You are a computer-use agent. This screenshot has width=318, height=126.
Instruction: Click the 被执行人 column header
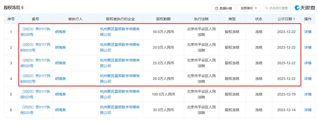(x=75, y=19)
